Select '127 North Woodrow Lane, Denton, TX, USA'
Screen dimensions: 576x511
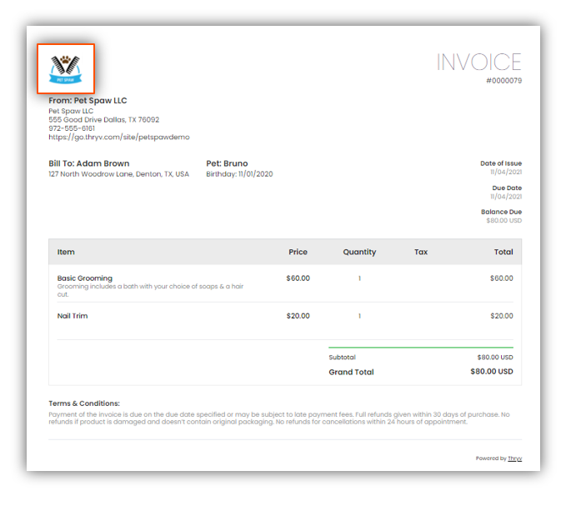tap(118, 174)
